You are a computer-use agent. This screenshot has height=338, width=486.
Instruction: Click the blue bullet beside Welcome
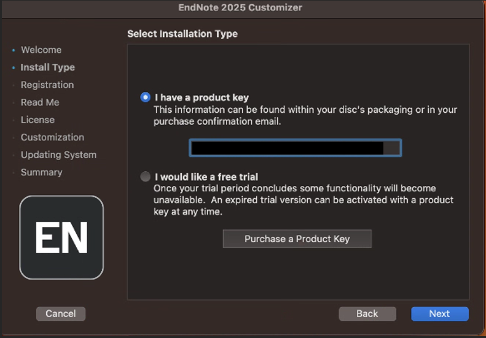[x=14, y=50]
